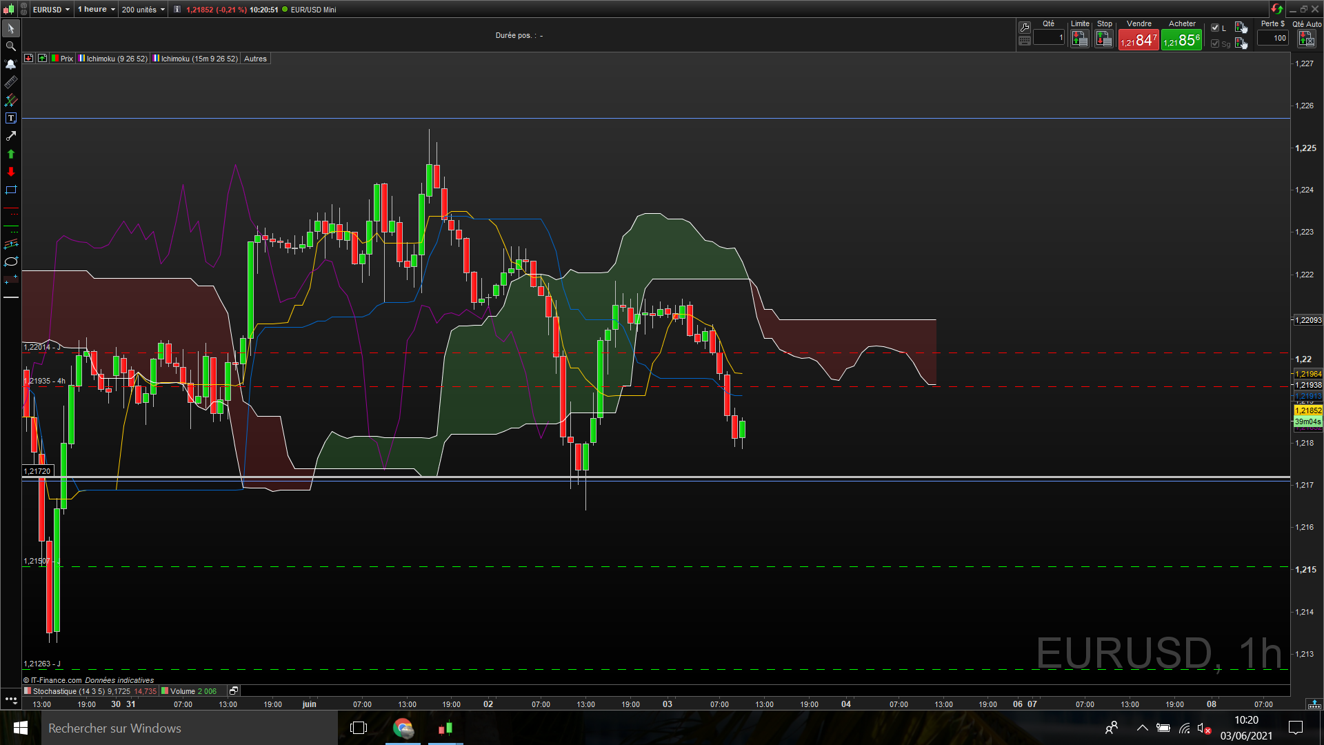Open the EURUSD instrument dropdown
The width and height of the screenshot is (1324, 745).
pos(52,10)
